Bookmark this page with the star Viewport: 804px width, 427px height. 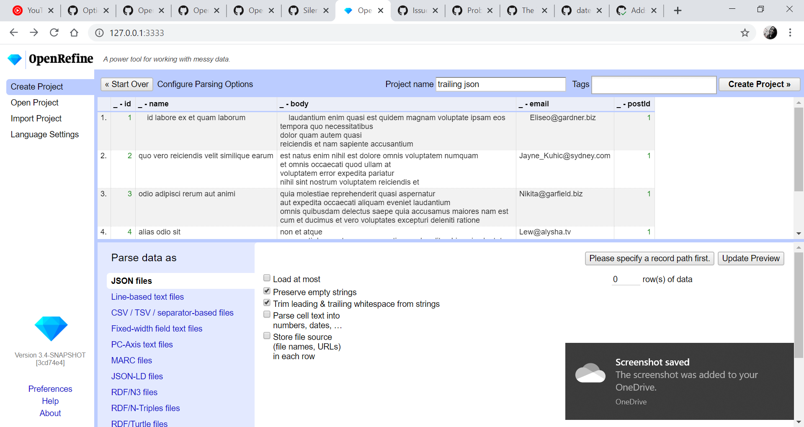tap(745, 33)
